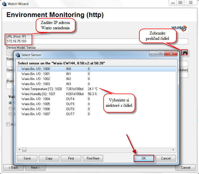Click the binoculars sensor search icon
199x174 pixels.
coord(185,52)
